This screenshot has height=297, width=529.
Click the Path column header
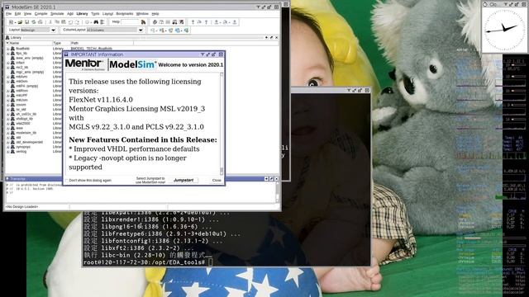tap(102, 43)
